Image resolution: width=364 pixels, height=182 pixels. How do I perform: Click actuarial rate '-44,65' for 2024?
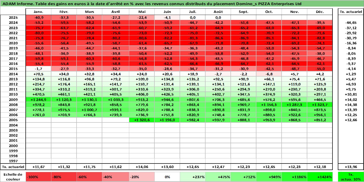[x=351, y=23]
